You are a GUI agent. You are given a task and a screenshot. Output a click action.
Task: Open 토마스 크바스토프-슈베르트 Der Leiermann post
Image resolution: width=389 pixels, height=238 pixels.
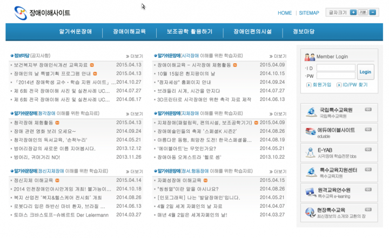tap(61, 215)
